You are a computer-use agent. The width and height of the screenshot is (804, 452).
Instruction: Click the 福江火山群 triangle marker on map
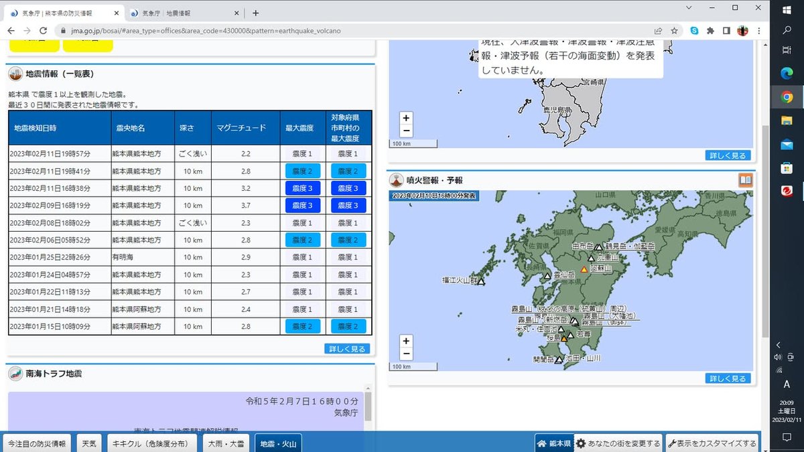481,282
